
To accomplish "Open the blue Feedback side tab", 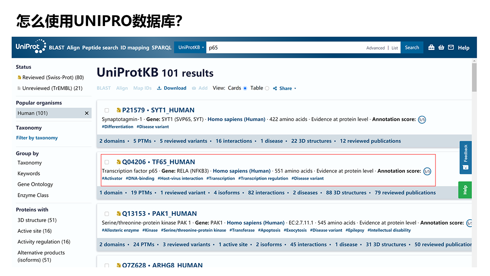I will pos(465,157).
